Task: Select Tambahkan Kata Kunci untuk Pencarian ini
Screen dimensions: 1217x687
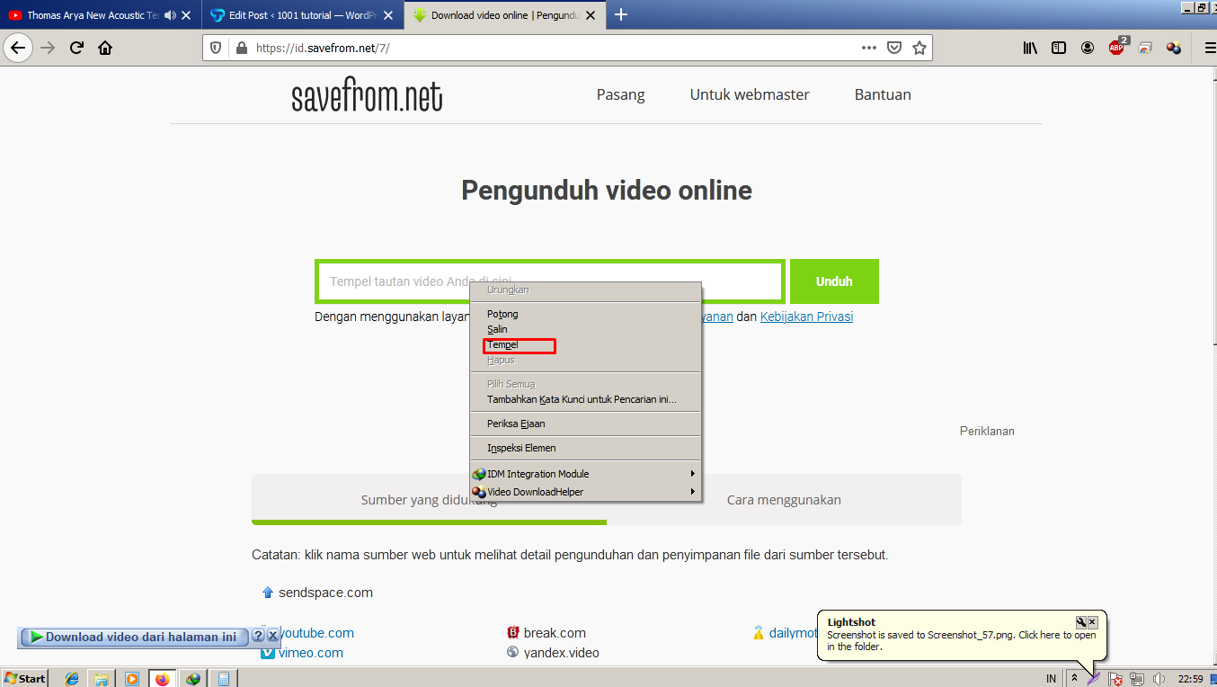Action: (585, 399)
